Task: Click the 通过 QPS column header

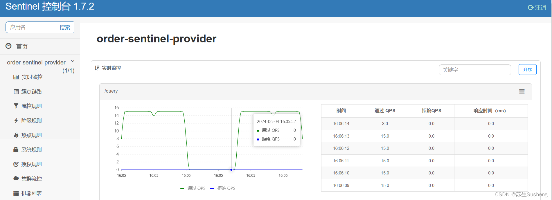Action: click(385, 111)
